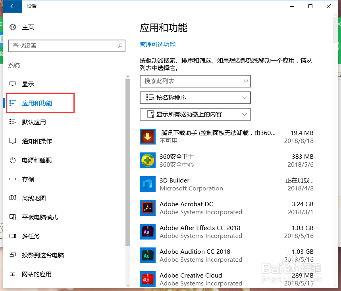Select 应用和功能 in the sidebar

click(x=37, y=103)
